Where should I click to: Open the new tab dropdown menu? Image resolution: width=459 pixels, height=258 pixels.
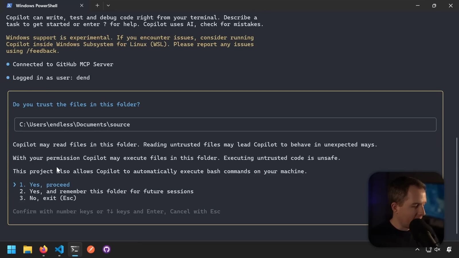click(x=108, y=5)
